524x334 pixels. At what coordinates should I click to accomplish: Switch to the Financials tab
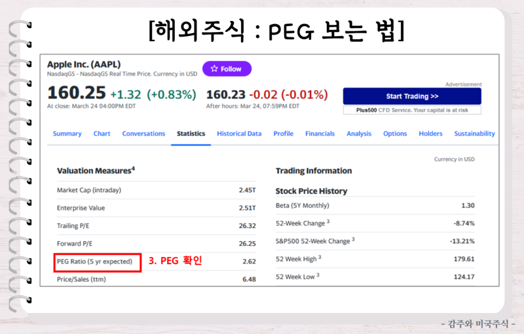pyautogui.click(x=320, y=134)
